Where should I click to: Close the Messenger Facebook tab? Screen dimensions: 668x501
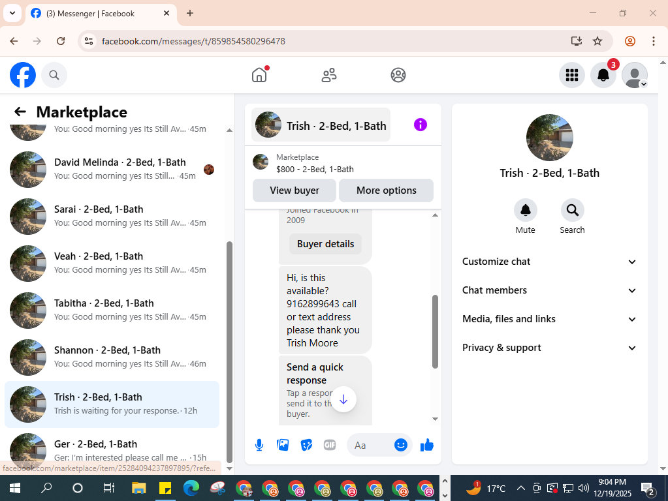coord(167,13)
